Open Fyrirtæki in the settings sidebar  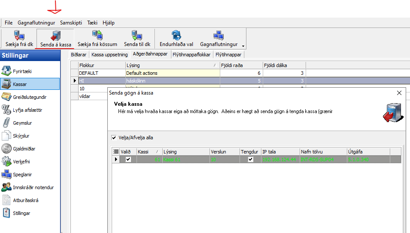coord(22,71)
